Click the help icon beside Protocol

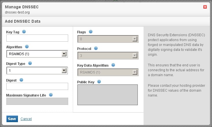pos(96,48)
